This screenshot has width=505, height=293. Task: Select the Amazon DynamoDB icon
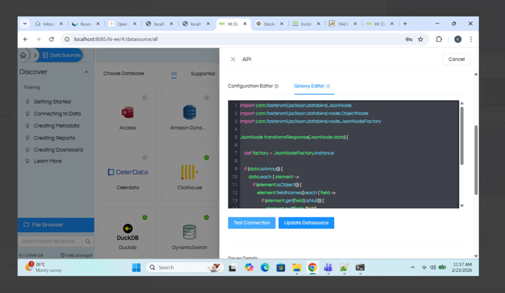pos(189,113)
